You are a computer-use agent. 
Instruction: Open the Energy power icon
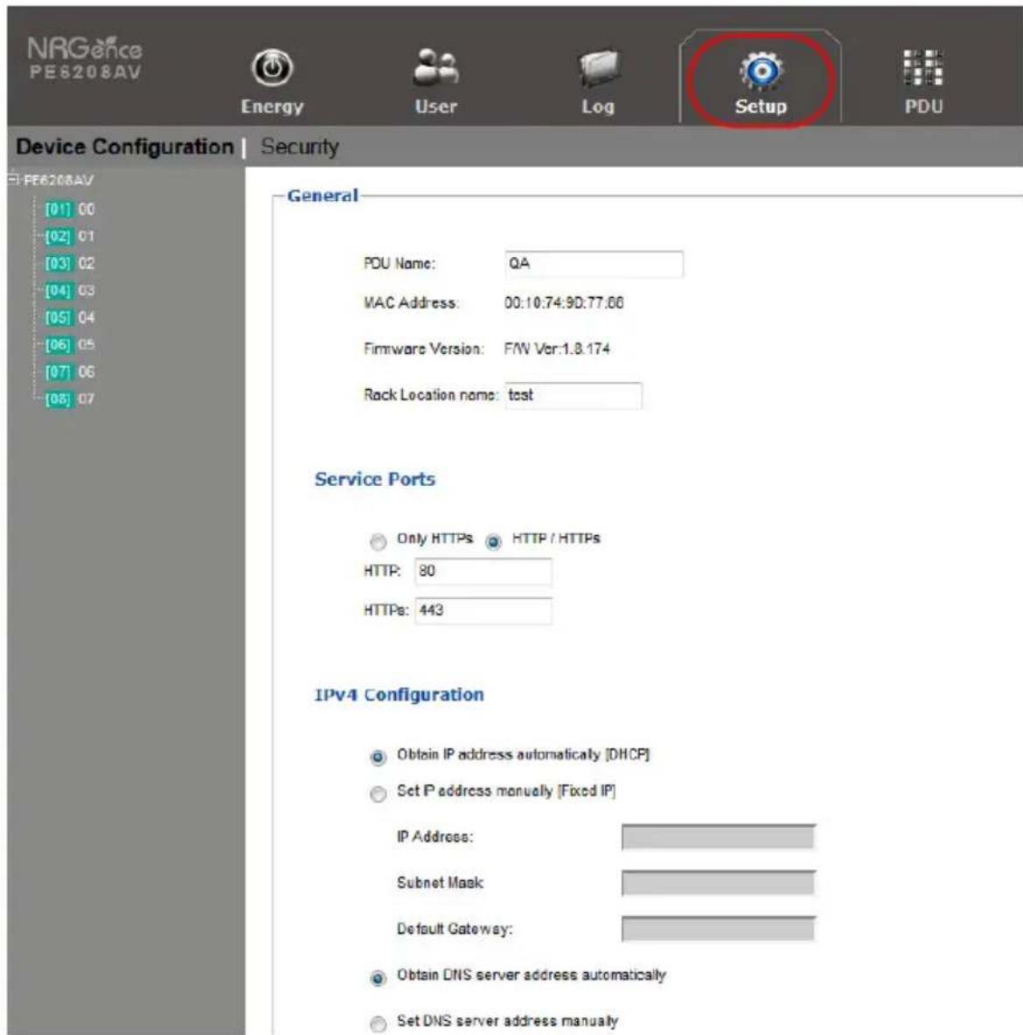pyautogui.click(x=272, y=69)
